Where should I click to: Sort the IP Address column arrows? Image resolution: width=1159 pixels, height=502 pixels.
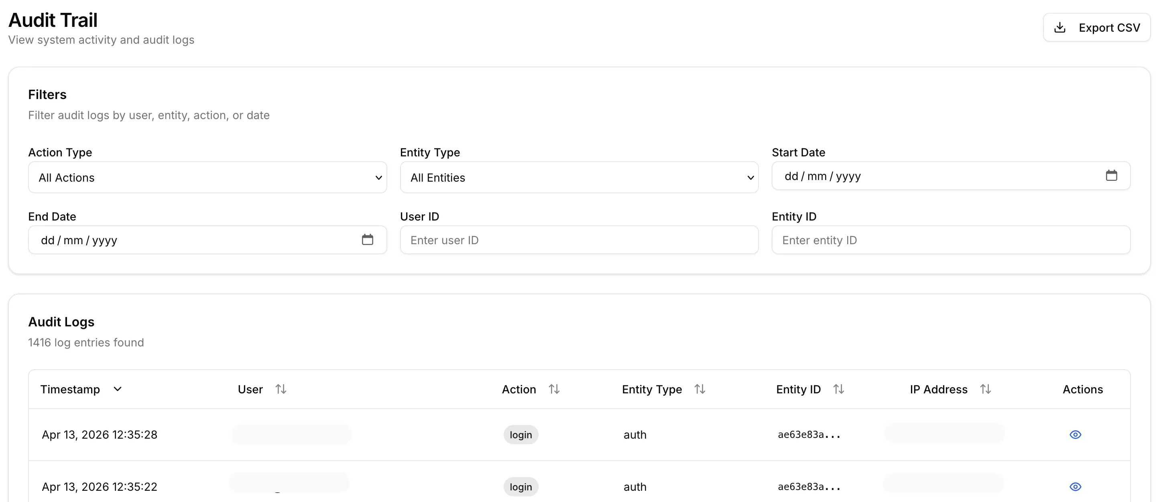click(x=985, y=389)
